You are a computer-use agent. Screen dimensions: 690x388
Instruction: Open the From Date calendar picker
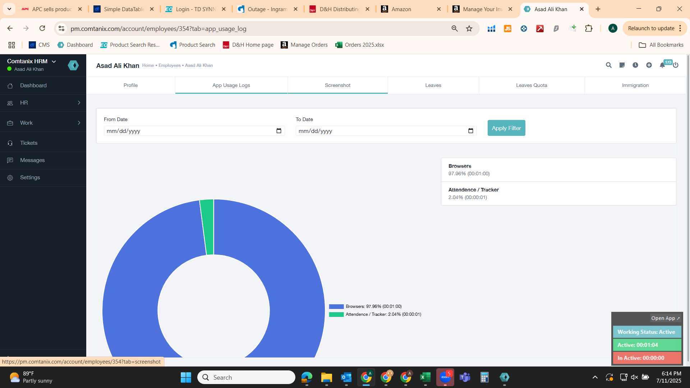pos(279,131)
